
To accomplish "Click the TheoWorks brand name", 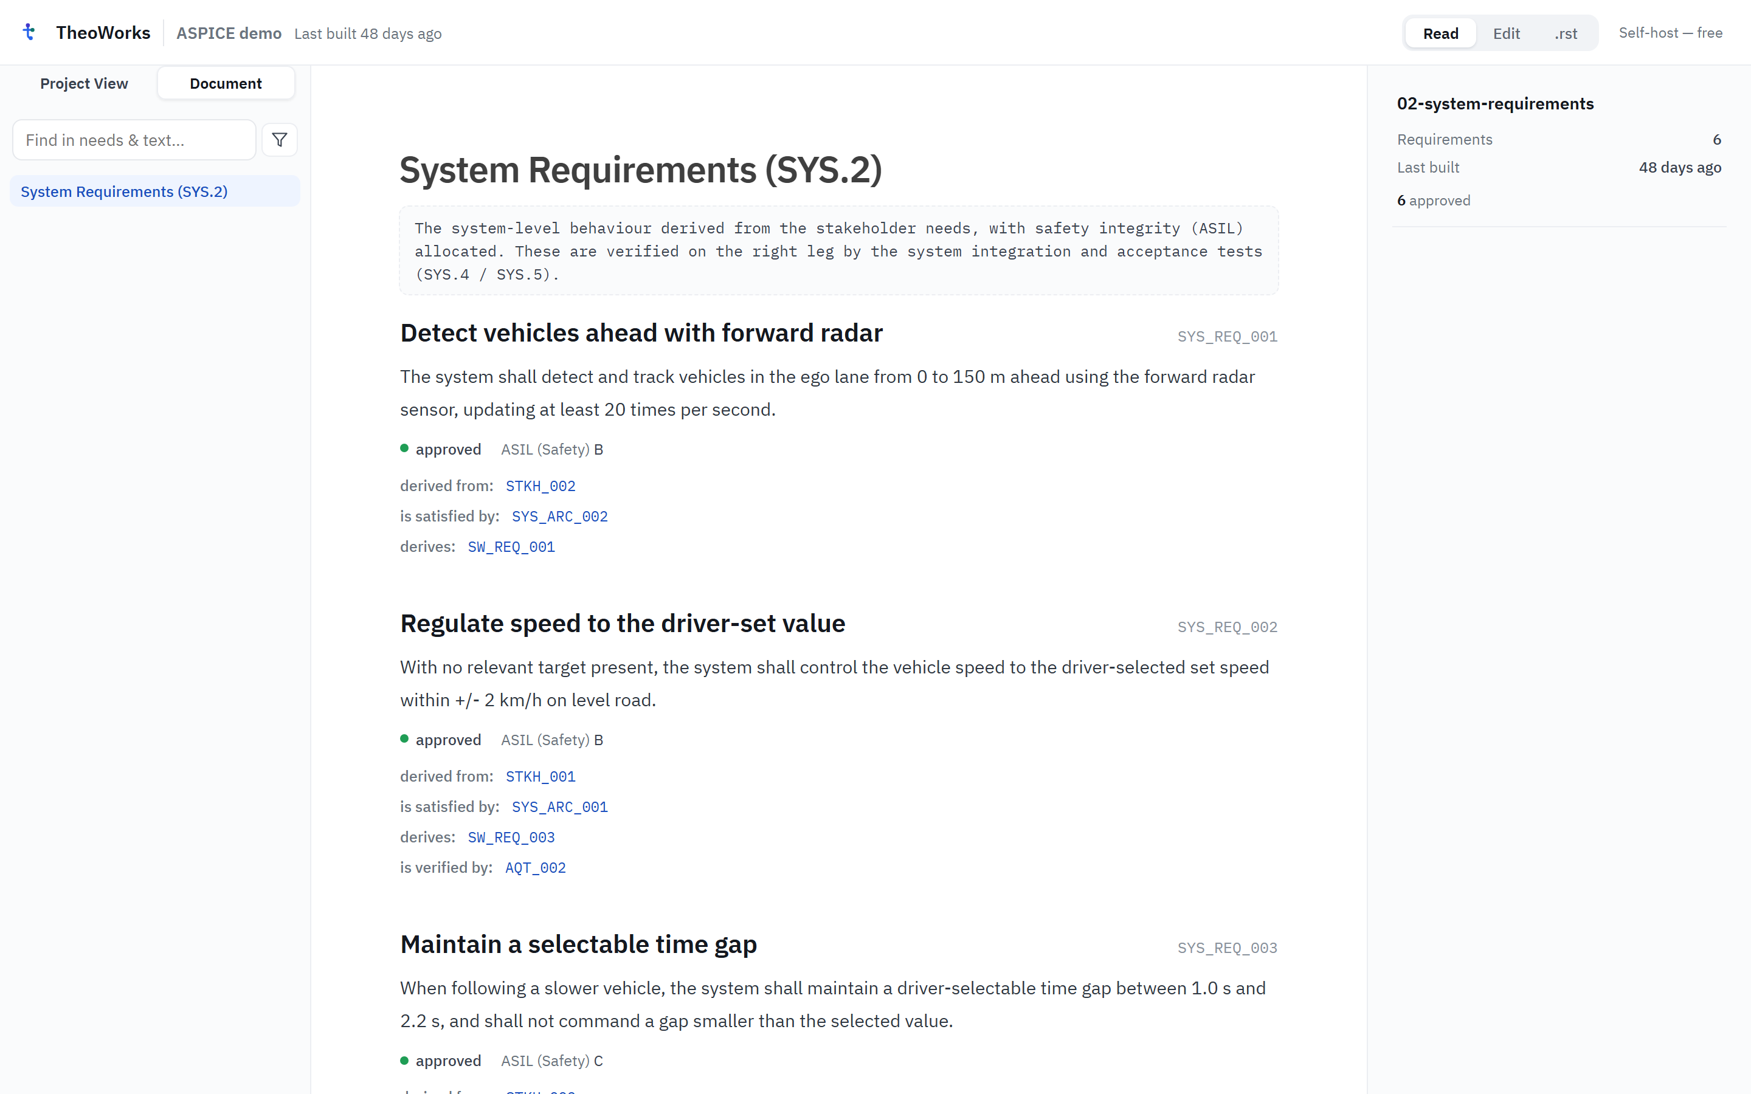I will [103, 33].
